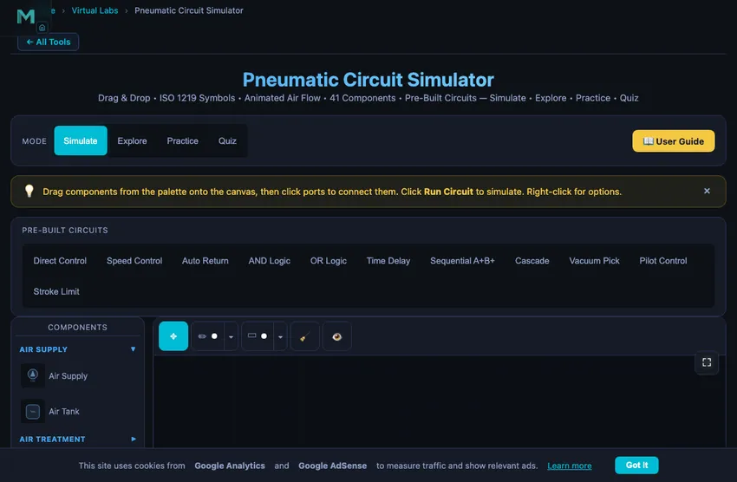Click the Pneumatic Circuit Simulator heading
This screenshot has height=482, width=737.
[x=368, y=80]
